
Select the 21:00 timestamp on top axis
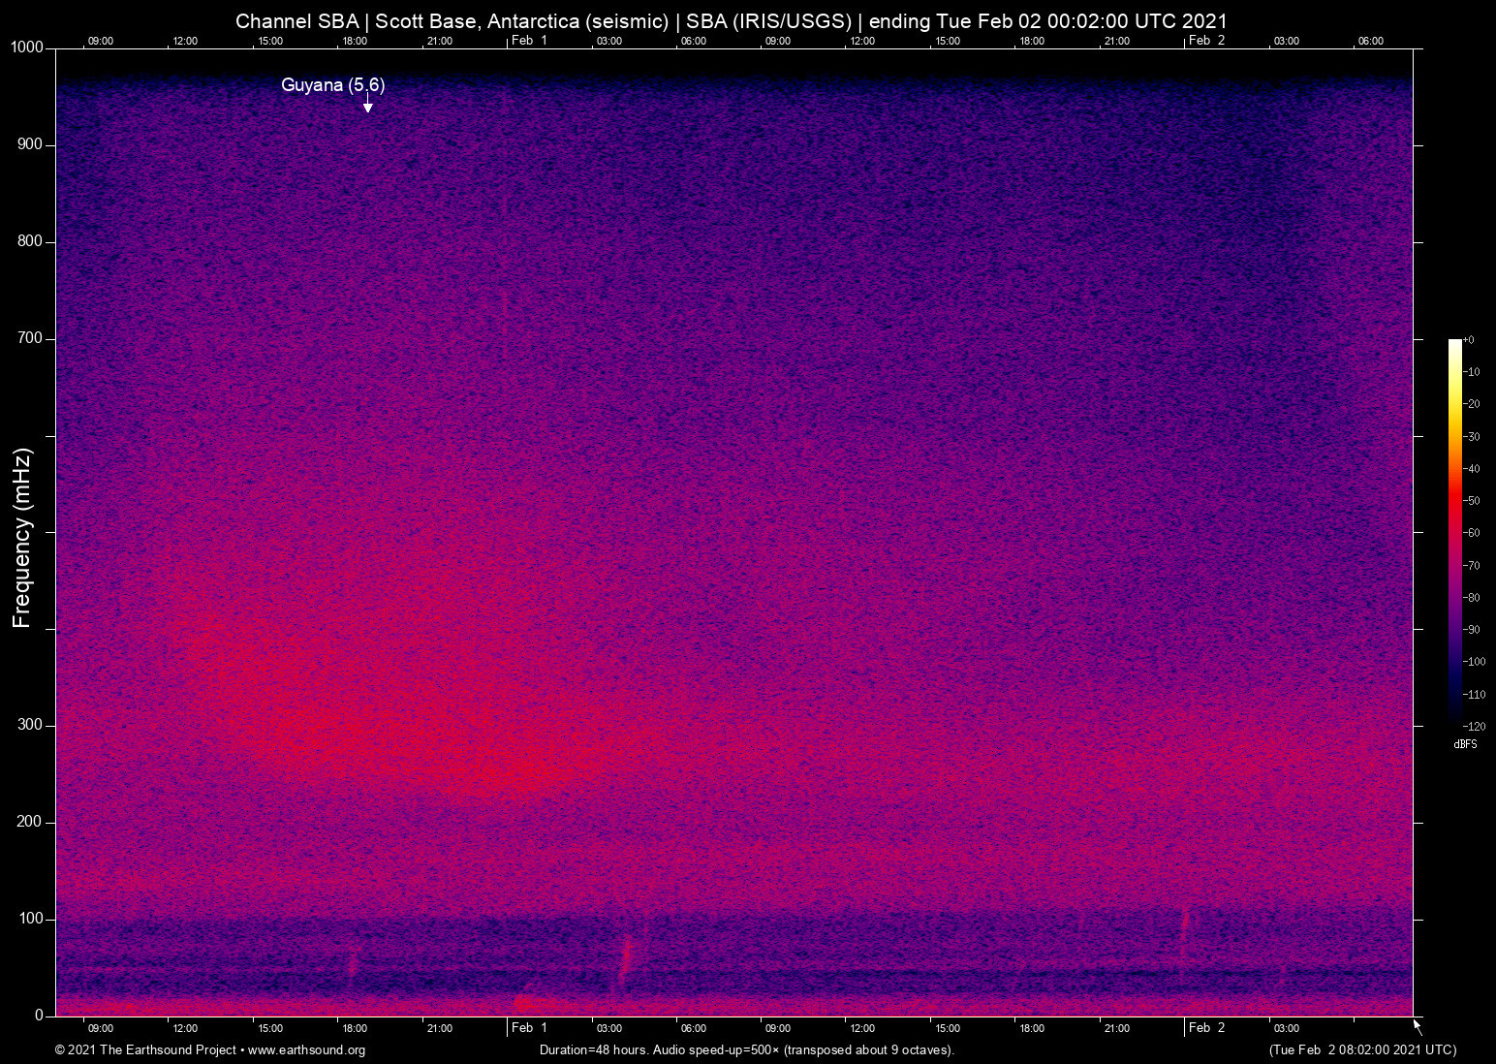441,41
